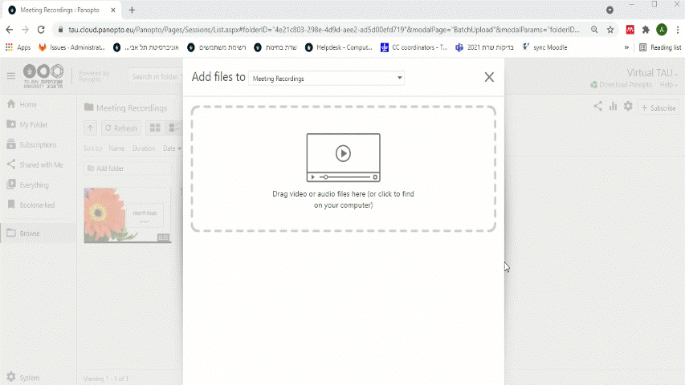Open the Meeting Recordings folder dropdown
Image resolution: width=685 pixels, height=385 pixels.
pyautogui.click(x=326, y=78)
